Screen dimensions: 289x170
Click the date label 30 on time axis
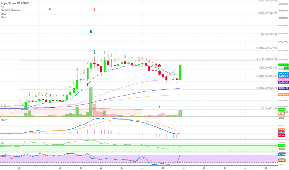click(266, 168)
